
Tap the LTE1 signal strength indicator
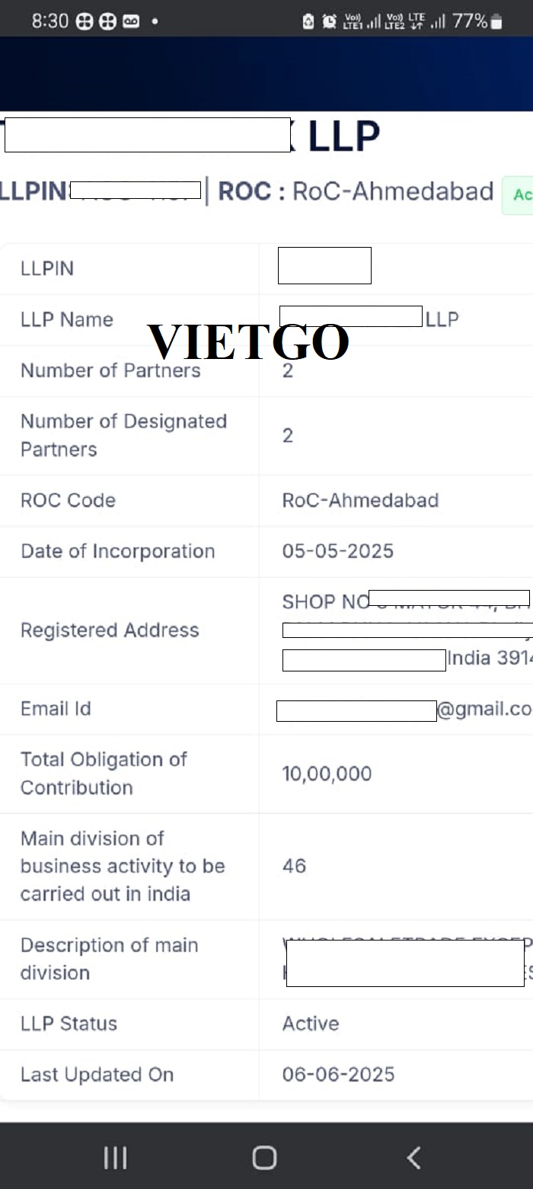tap(362, 21)
